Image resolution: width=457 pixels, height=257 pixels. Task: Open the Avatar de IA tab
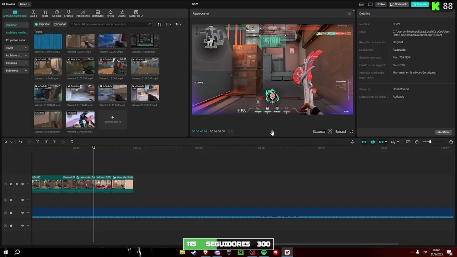point(136,14)
